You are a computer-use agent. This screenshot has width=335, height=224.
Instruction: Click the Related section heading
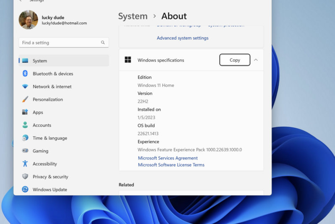[x=126, y=185]
